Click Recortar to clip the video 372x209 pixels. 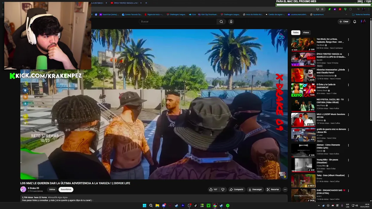(273, 190)
